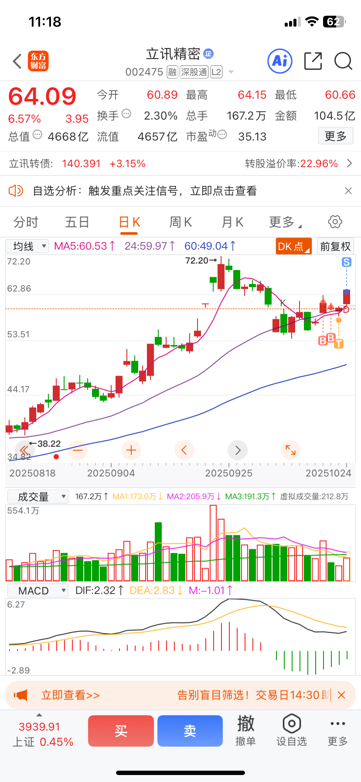Zoom in chart with plus icon
Image resolution: width=361 pixels, height=782 pixels.
[131, 450]
